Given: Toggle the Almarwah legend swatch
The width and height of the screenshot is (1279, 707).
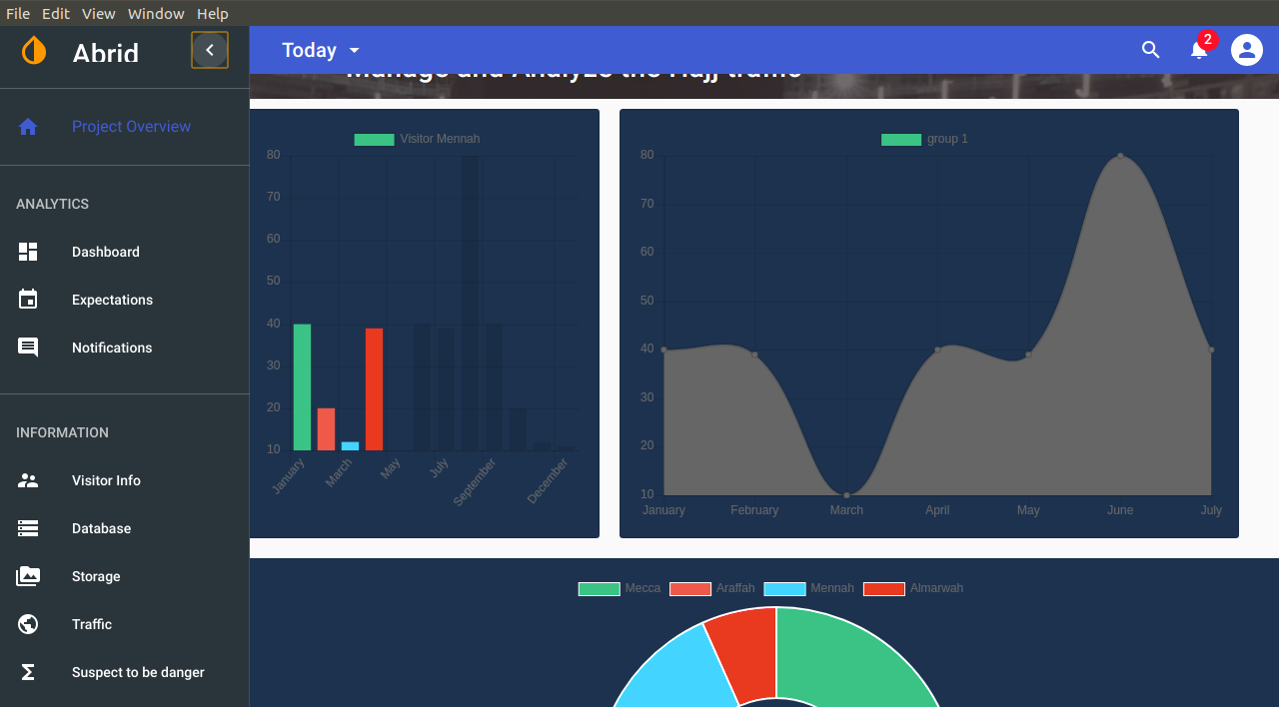Looking at the screenshot, I should click(x=884, y=589).
